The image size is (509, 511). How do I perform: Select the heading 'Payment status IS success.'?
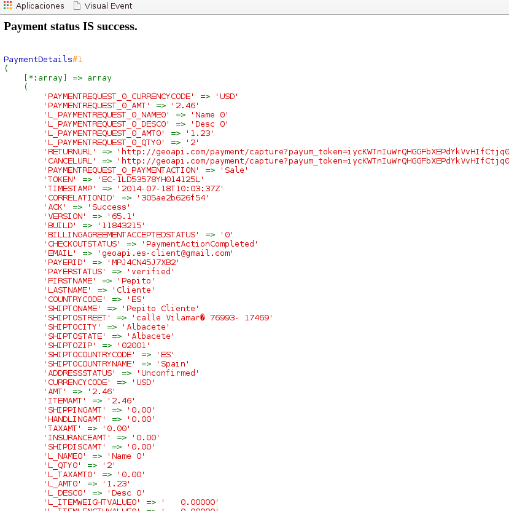click(x=71, y=26)
